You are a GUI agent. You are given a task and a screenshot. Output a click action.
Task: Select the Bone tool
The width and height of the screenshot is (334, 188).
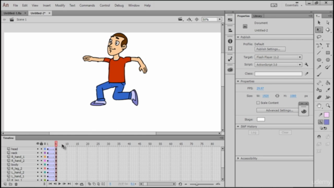(319, 83)
